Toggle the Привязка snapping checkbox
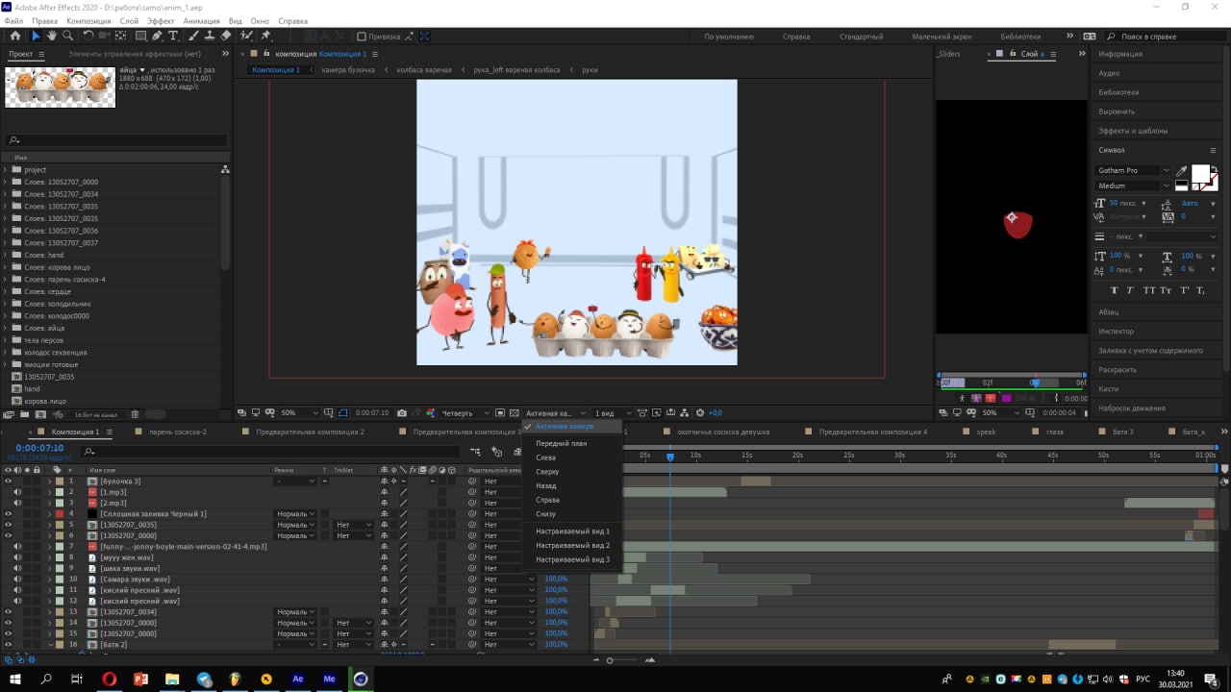1231x692 pixels. click(364, 37)
